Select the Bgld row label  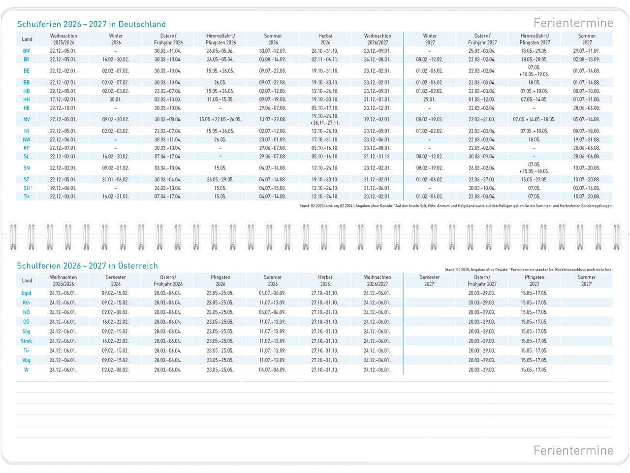pos(27,293)
